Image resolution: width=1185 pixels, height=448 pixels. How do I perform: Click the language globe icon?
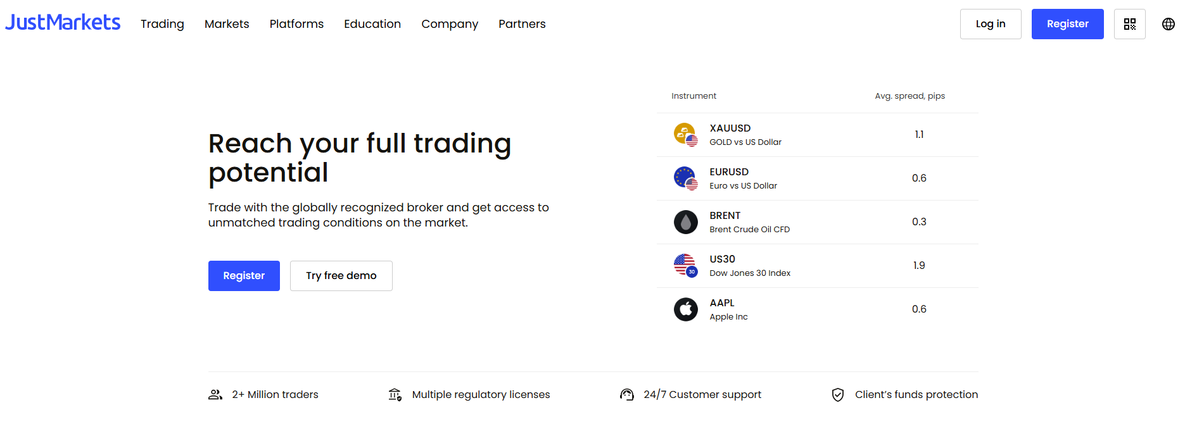(x=1169, y=23)
